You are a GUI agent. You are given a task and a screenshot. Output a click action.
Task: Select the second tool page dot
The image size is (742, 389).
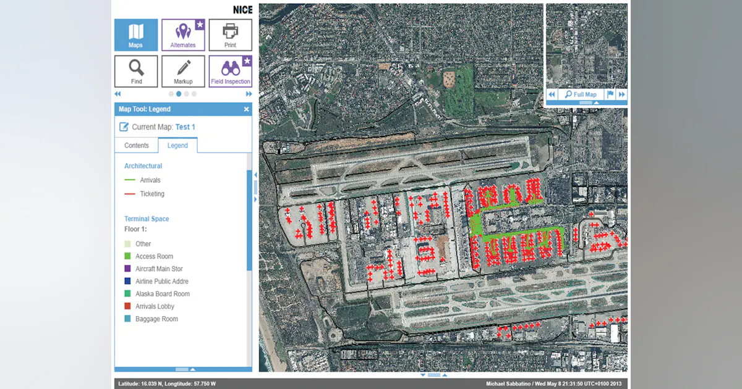pos(179,94)
